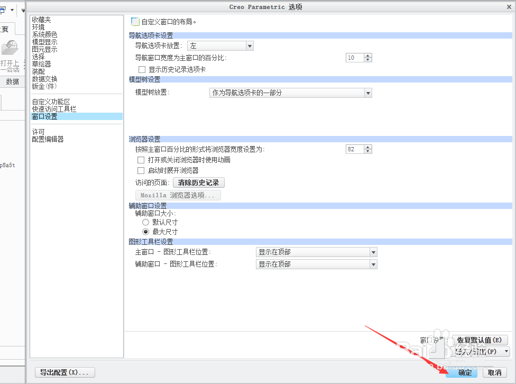516x384 pixels.
Task: Open 装配 options category
Action: coord(38,71)
